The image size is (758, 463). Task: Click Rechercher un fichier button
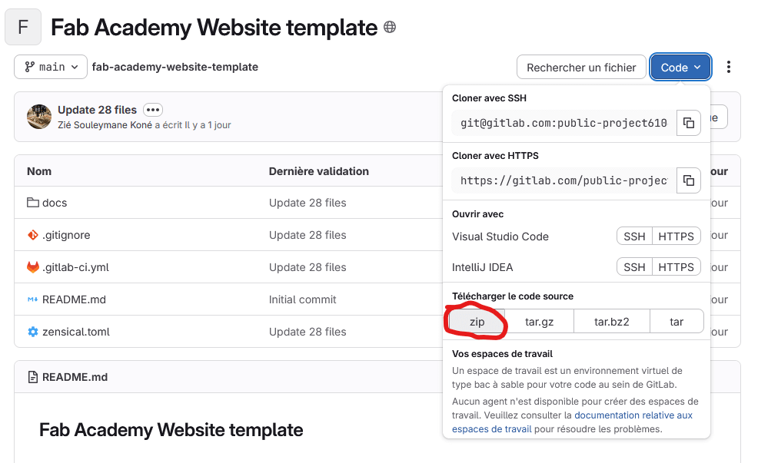581,68
